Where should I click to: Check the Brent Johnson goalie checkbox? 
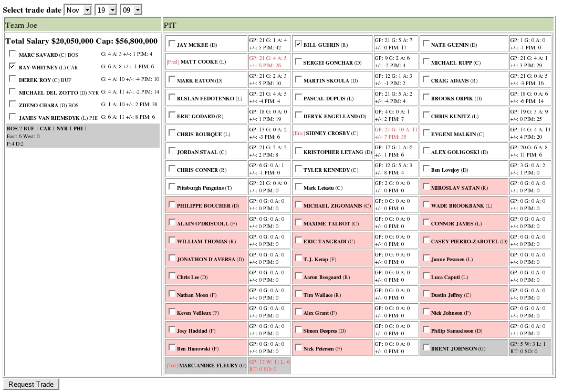(426, 347)
